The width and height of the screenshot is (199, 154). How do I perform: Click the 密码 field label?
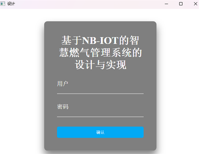[x=63, y=107]
